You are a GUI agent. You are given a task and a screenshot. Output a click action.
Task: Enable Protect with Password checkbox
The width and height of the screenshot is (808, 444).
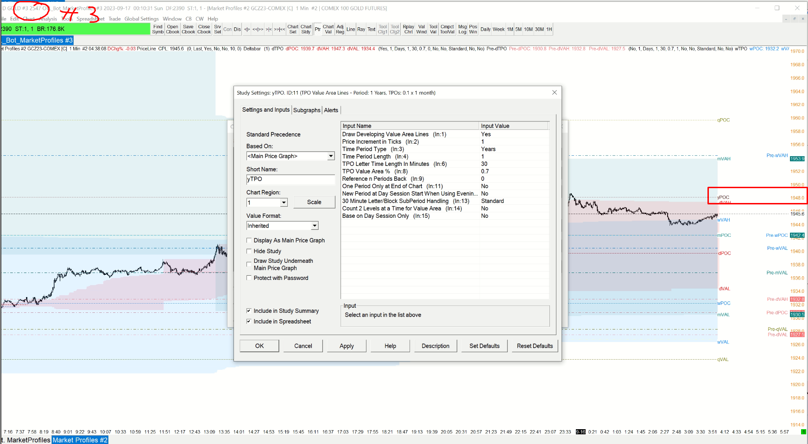249,278
